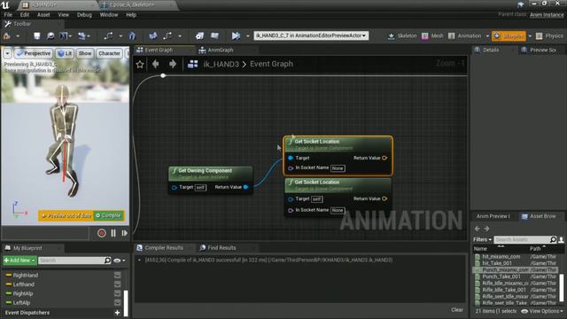Open the Edit menu
Viewport: 567px width, 319px height.
[25, 15]
